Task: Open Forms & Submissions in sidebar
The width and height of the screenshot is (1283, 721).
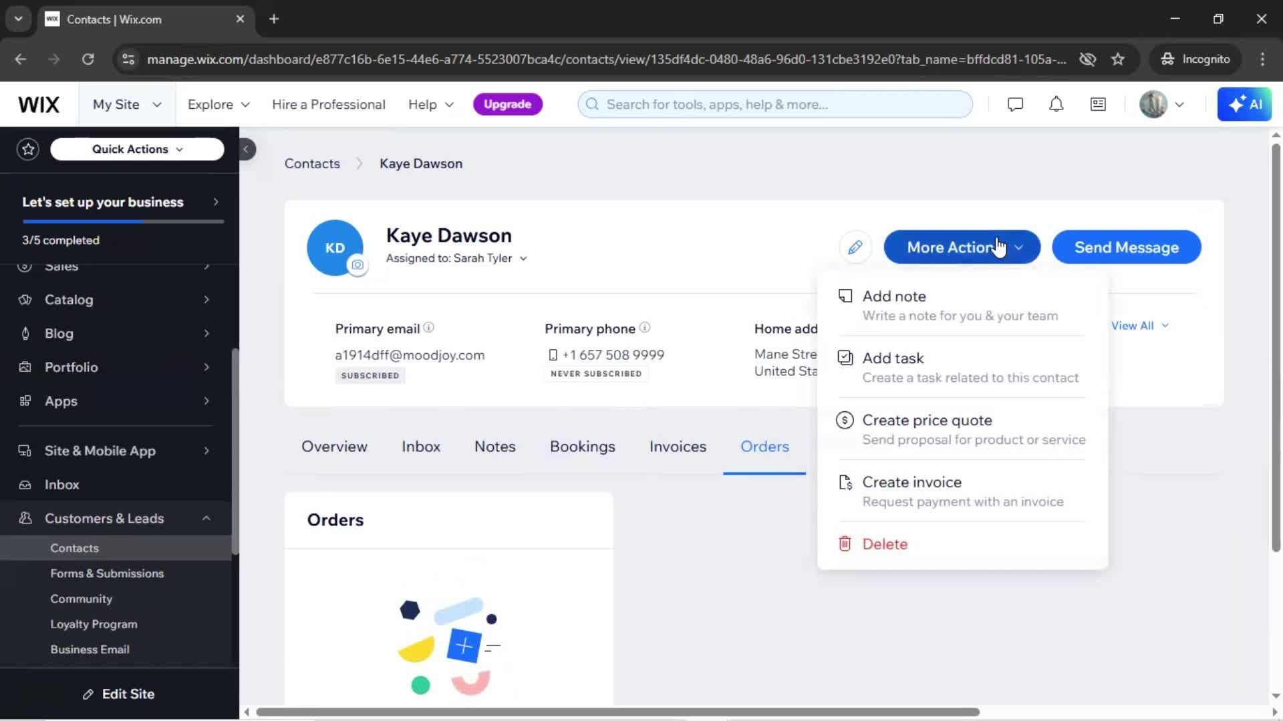Action: 107,573
